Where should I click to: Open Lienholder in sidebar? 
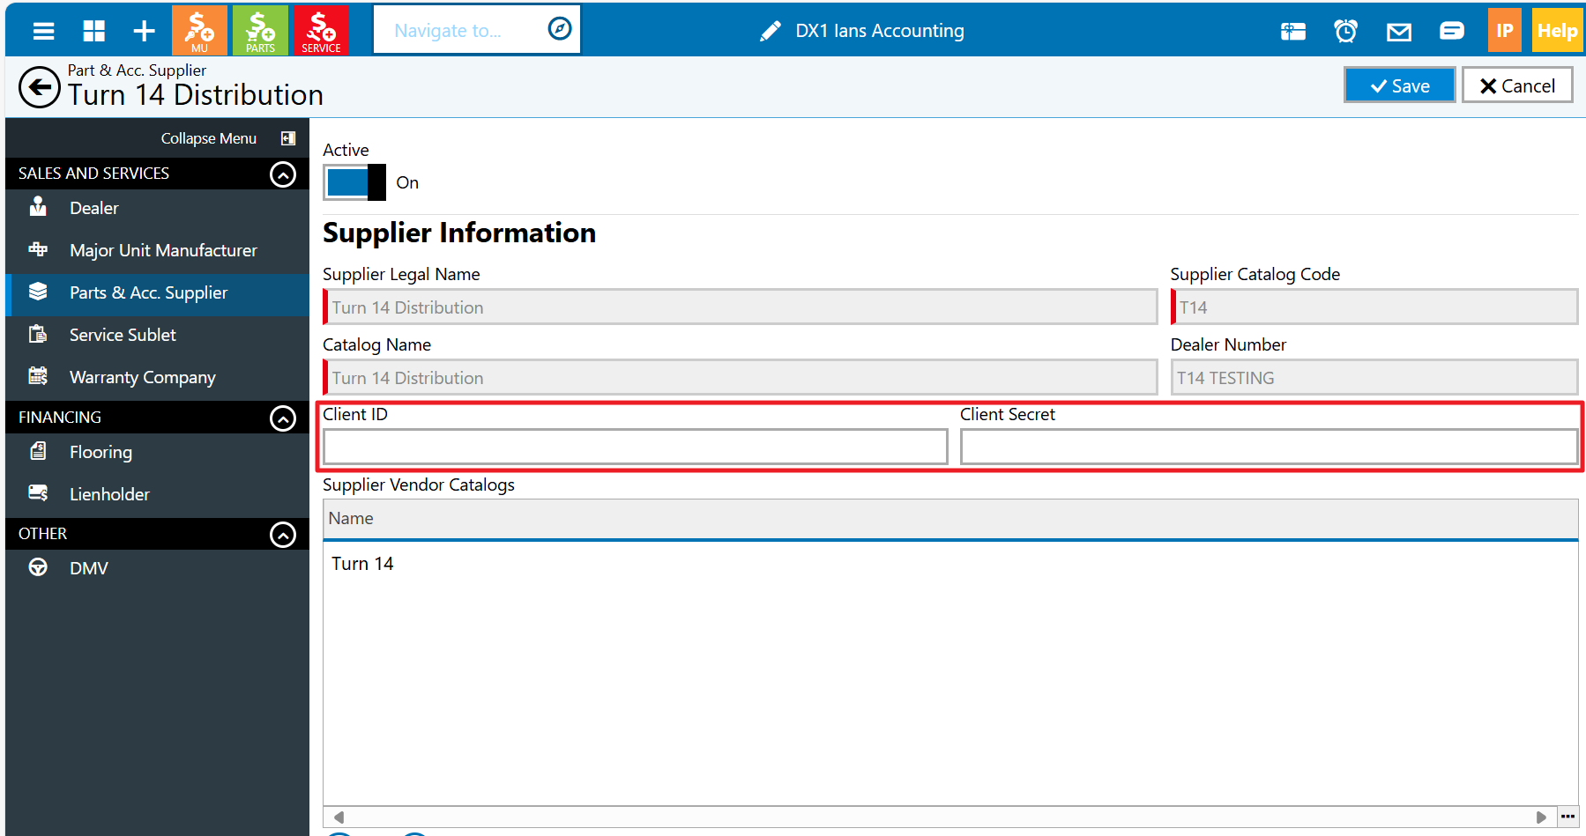coord(157,494)
